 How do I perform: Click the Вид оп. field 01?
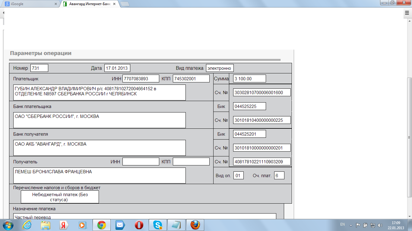tap(238, 175)
